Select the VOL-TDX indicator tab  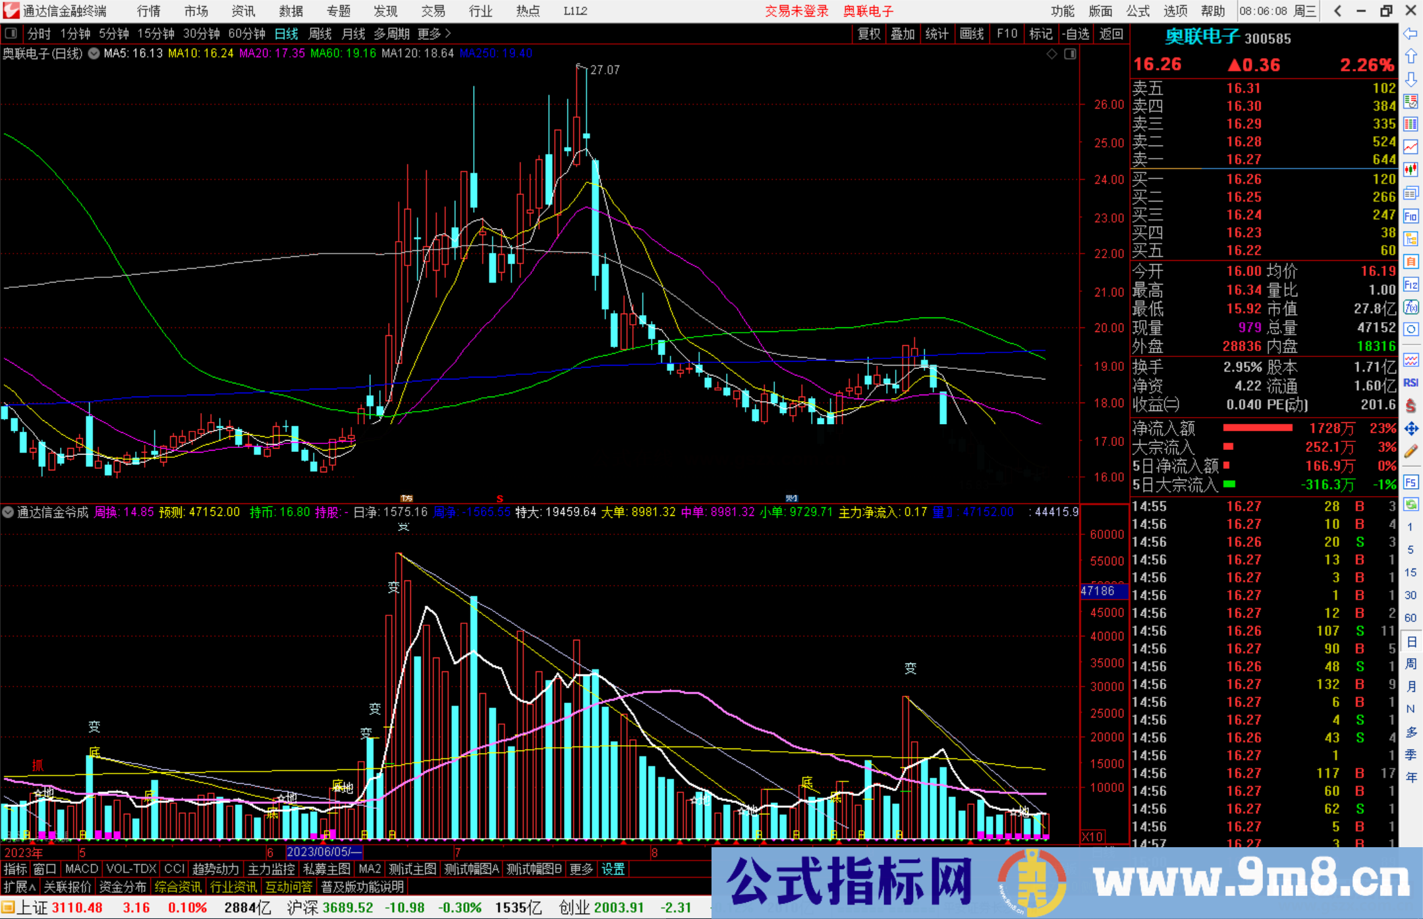coord(132,869)
